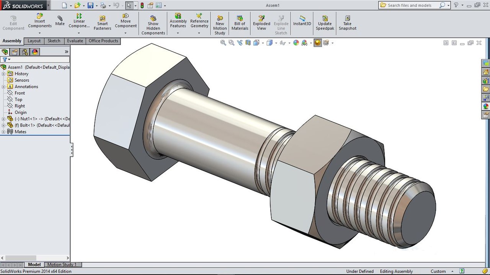Create a New Motion Study
The height and width of the screenshot is (275, 490).
tap(220, 25)
